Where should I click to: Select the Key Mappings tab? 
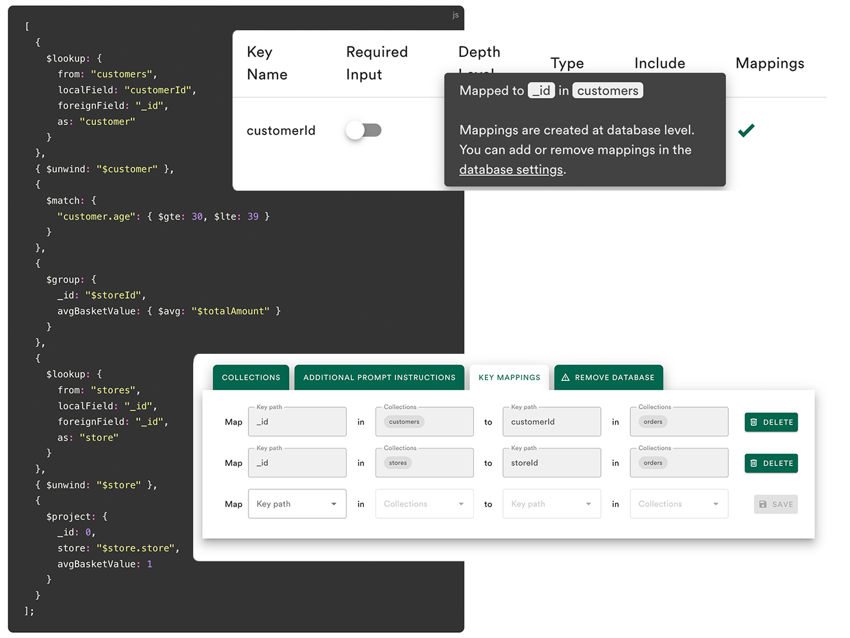point(509,378)
